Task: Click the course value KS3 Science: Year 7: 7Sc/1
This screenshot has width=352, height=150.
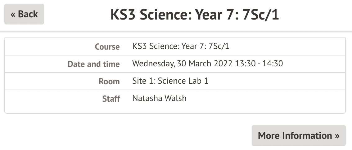Action: coord(181,46)
